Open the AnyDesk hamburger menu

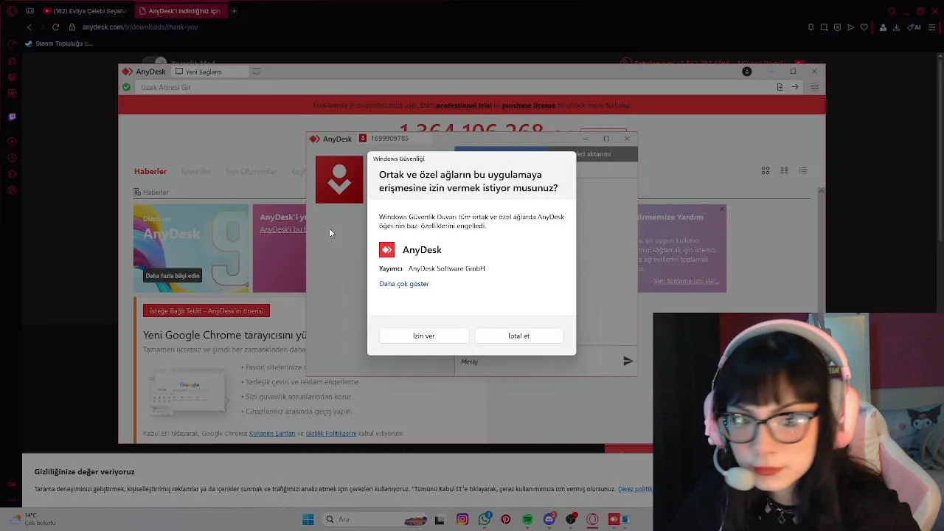[x=814, y=87]
